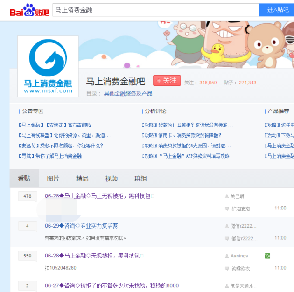Click the 分析评论 section heading
294x292 pixels.
tap(155, 111)
